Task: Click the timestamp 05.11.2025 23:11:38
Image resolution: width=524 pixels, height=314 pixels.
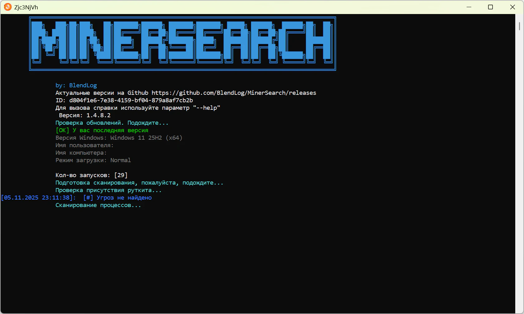Action: 38,198
